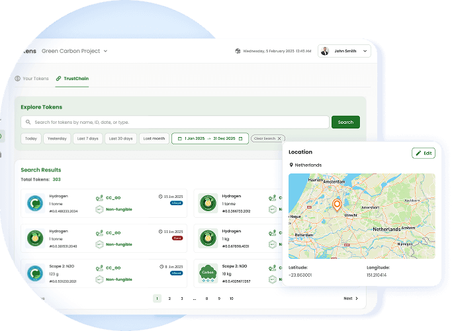This screenshot has width=454, height=331.
Task: Click the blue status badge under 8 Jan 2025
Action: pyautogui.click(x=176, y=273)
